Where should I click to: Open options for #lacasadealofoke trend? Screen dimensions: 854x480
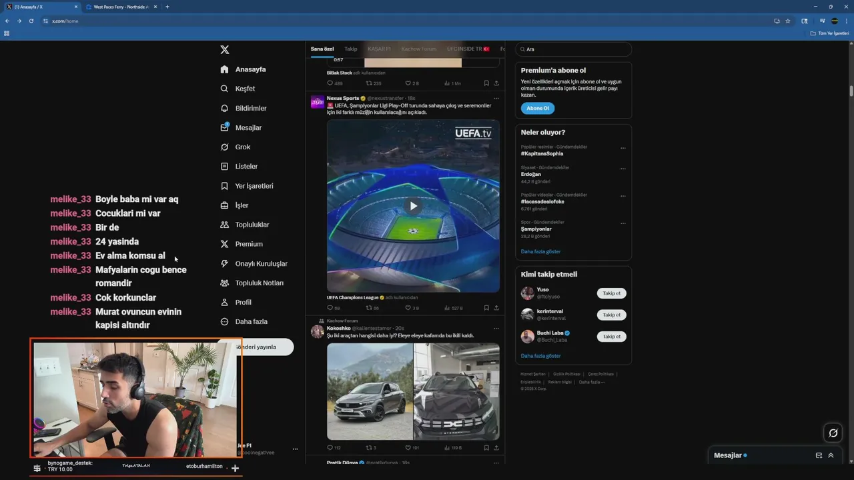pos(623,196)
